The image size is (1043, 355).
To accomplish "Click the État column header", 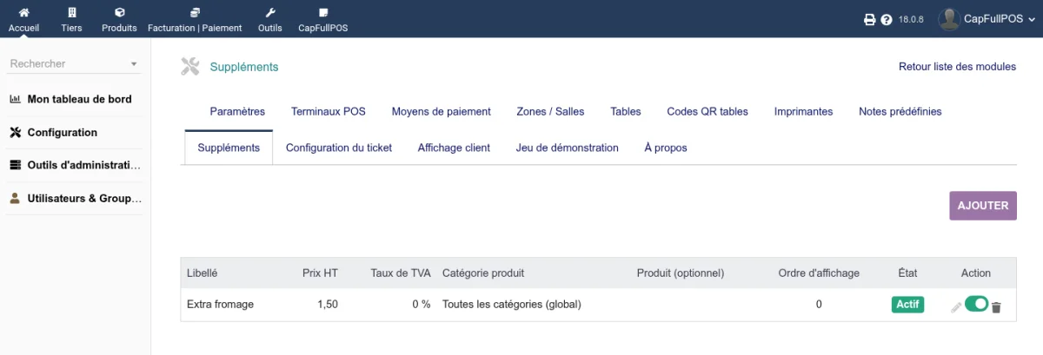I will (x=907, y=273).
